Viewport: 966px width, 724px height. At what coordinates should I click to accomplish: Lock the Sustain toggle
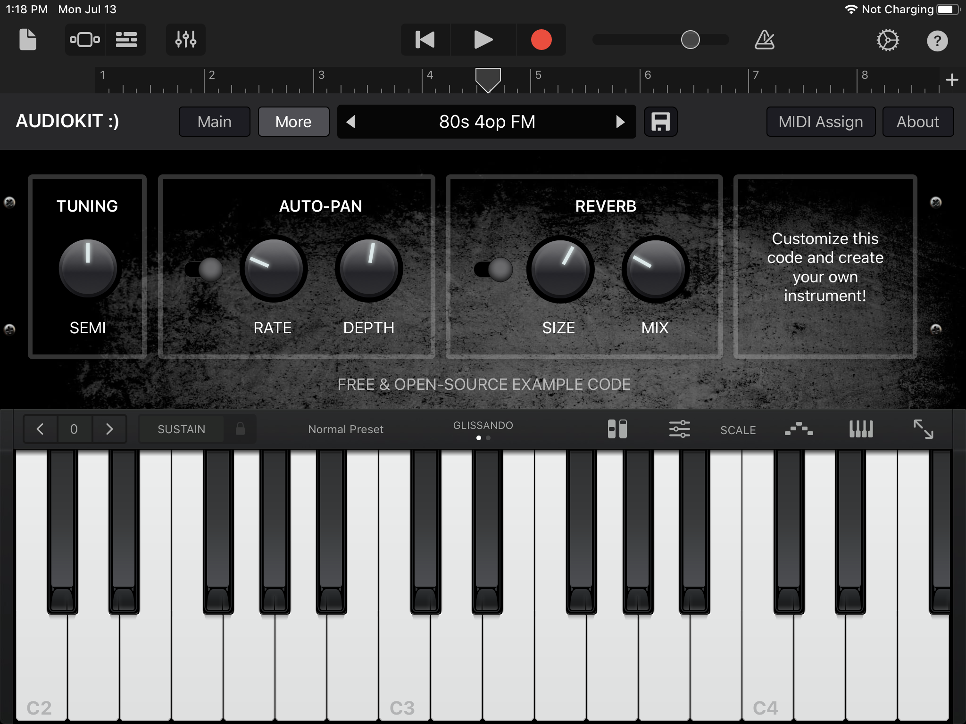tap(240, 429)
